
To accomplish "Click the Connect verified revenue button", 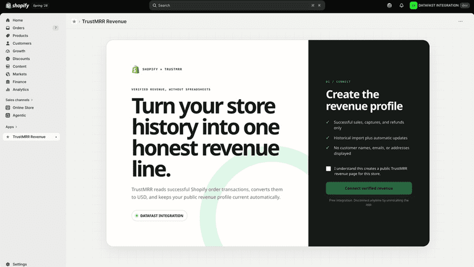I will [x=369, y=189].
